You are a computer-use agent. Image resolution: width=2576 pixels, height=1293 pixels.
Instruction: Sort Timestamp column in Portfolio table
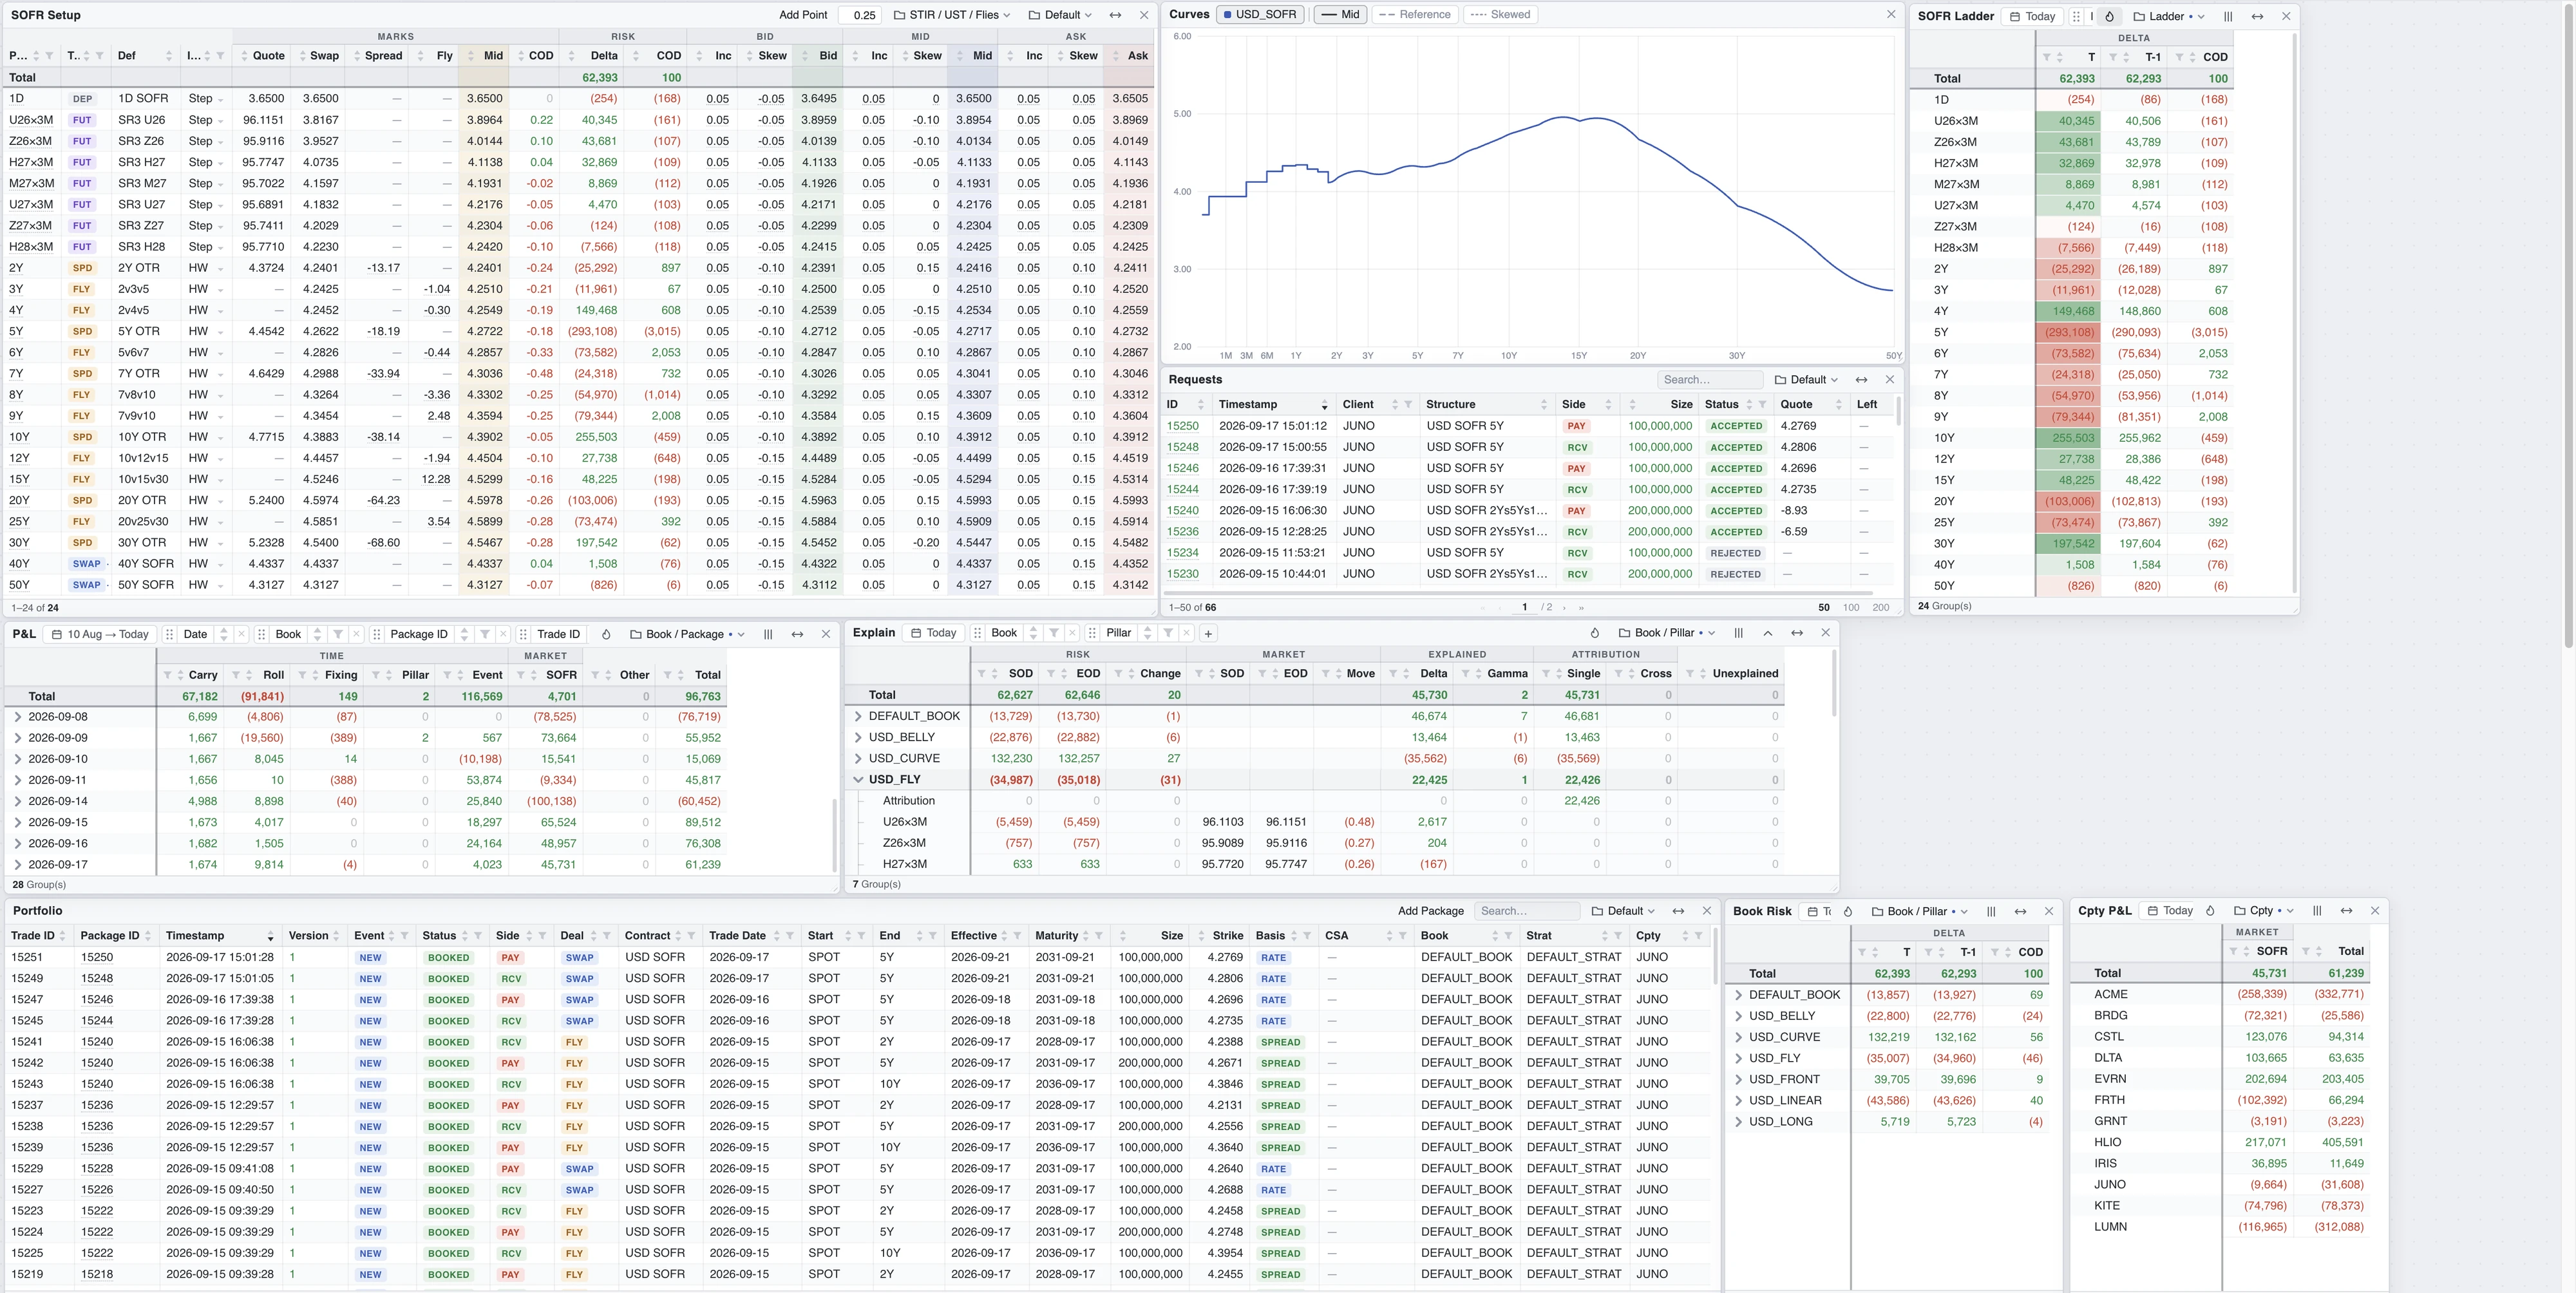[270, 936]
